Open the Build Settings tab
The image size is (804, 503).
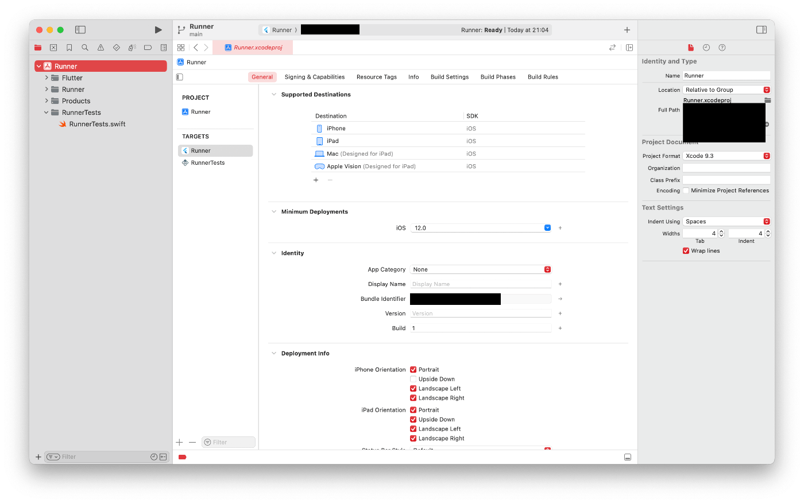tap(450, 77)
